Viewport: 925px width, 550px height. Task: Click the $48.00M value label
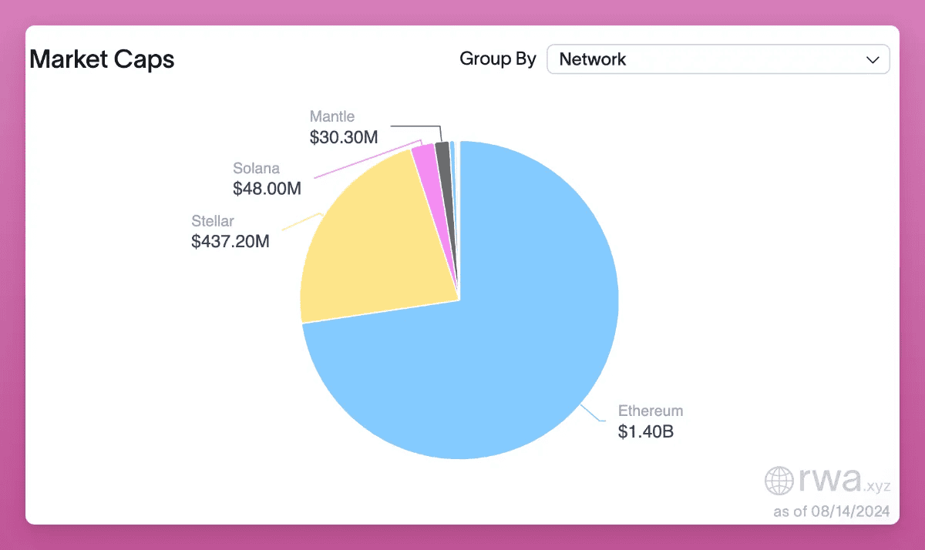[x=267, y=188]
